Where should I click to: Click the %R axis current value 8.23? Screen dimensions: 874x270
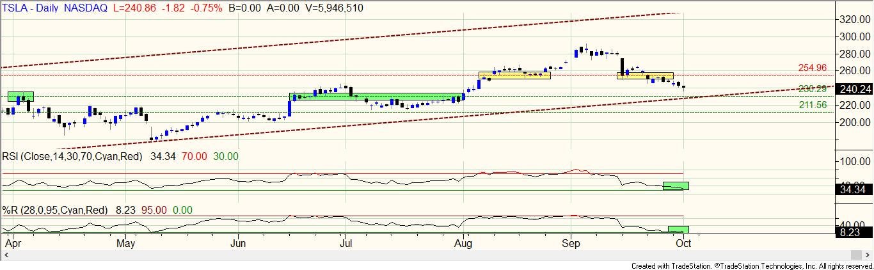tap(854, 233)
